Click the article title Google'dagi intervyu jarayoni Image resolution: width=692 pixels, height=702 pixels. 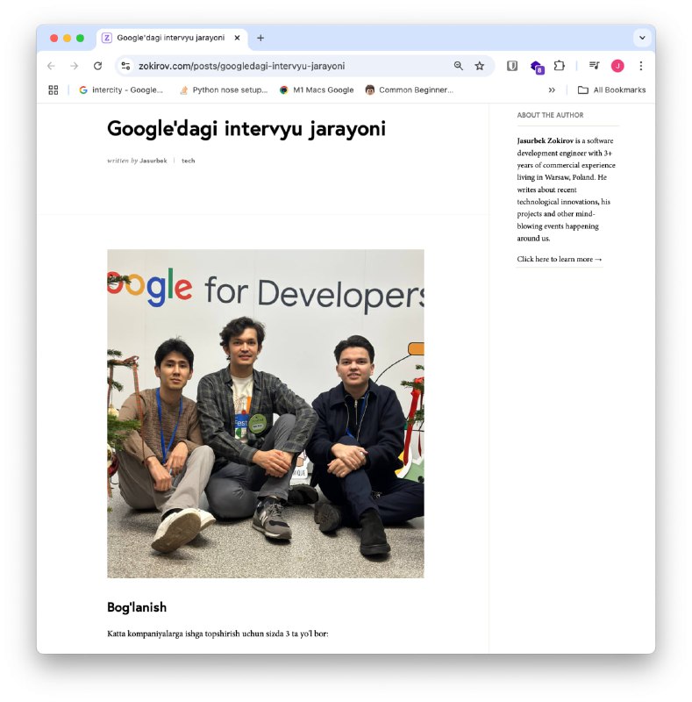pos(246,129)
